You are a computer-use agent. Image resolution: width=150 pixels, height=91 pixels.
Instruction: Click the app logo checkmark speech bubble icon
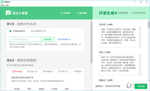pyautogui.click(x=8, y=13)
